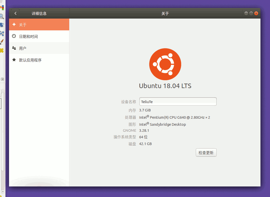The height and width of the screenshot is (197, 270).
Task: Click the background window's vertical scrollbar up arrow
Action: click(3, 91)
